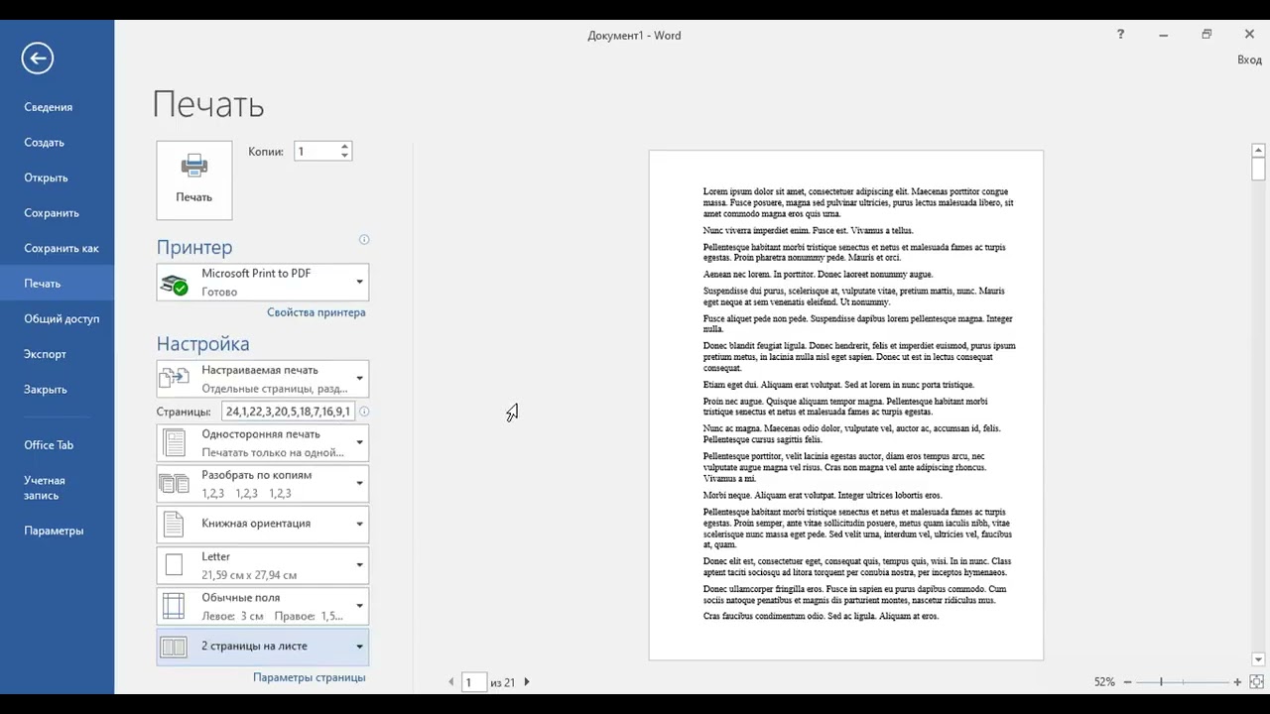1270x714 pixels.
Task: Choose Сохранить как in sidebar
Action: click(57, 249)
